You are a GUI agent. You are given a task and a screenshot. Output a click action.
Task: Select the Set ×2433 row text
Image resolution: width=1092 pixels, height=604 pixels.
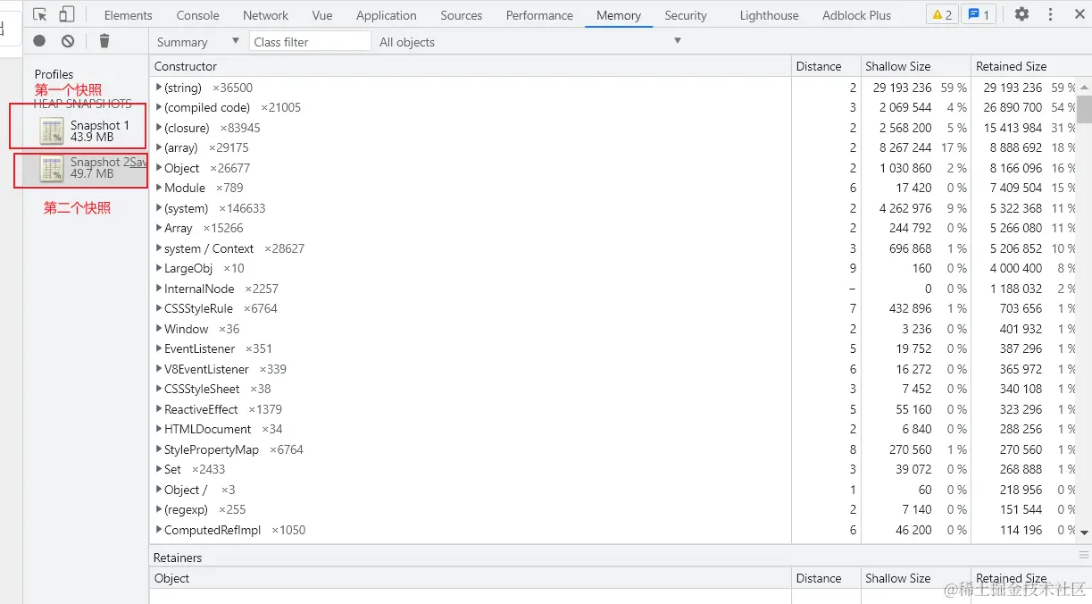[195, 469]
